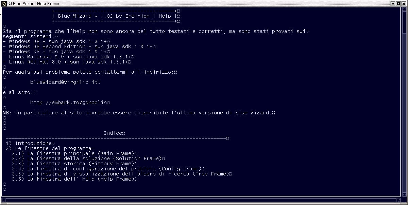Select index entry 2.1 Main Frame

point(73,153)
